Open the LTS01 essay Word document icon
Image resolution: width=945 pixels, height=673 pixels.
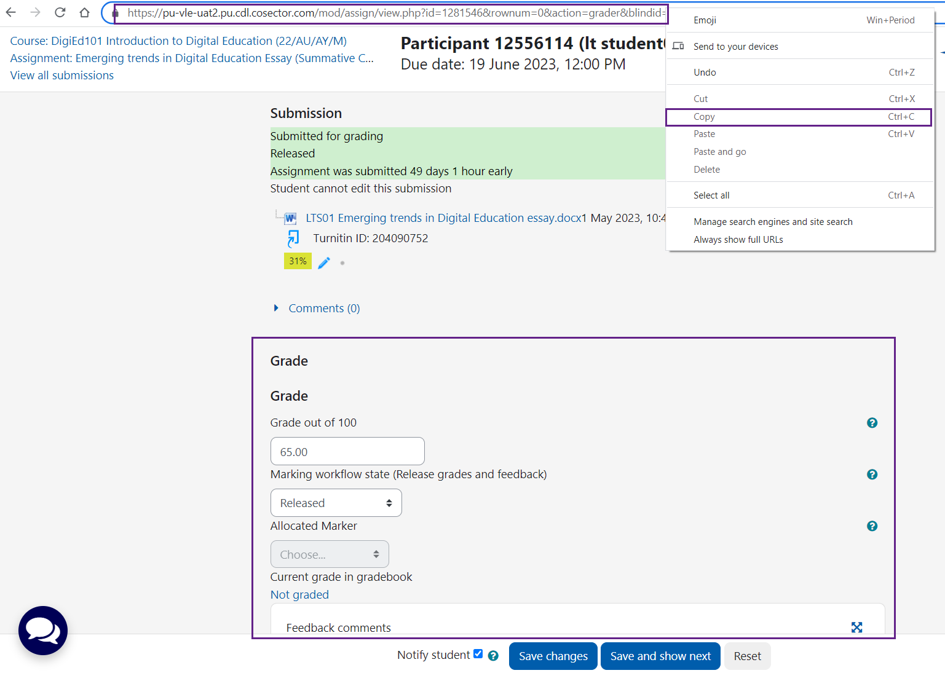289,218
